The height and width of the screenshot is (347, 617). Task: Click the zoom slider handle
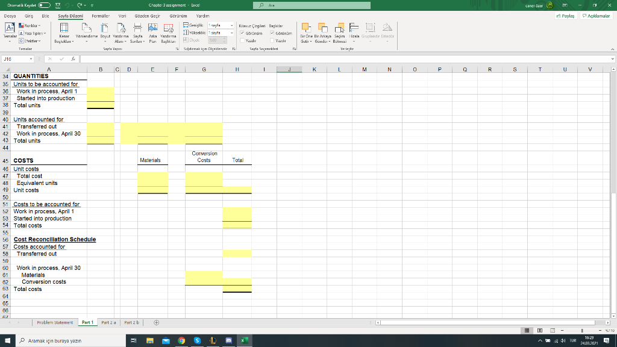pyautogui.click(x=582, y=331)
